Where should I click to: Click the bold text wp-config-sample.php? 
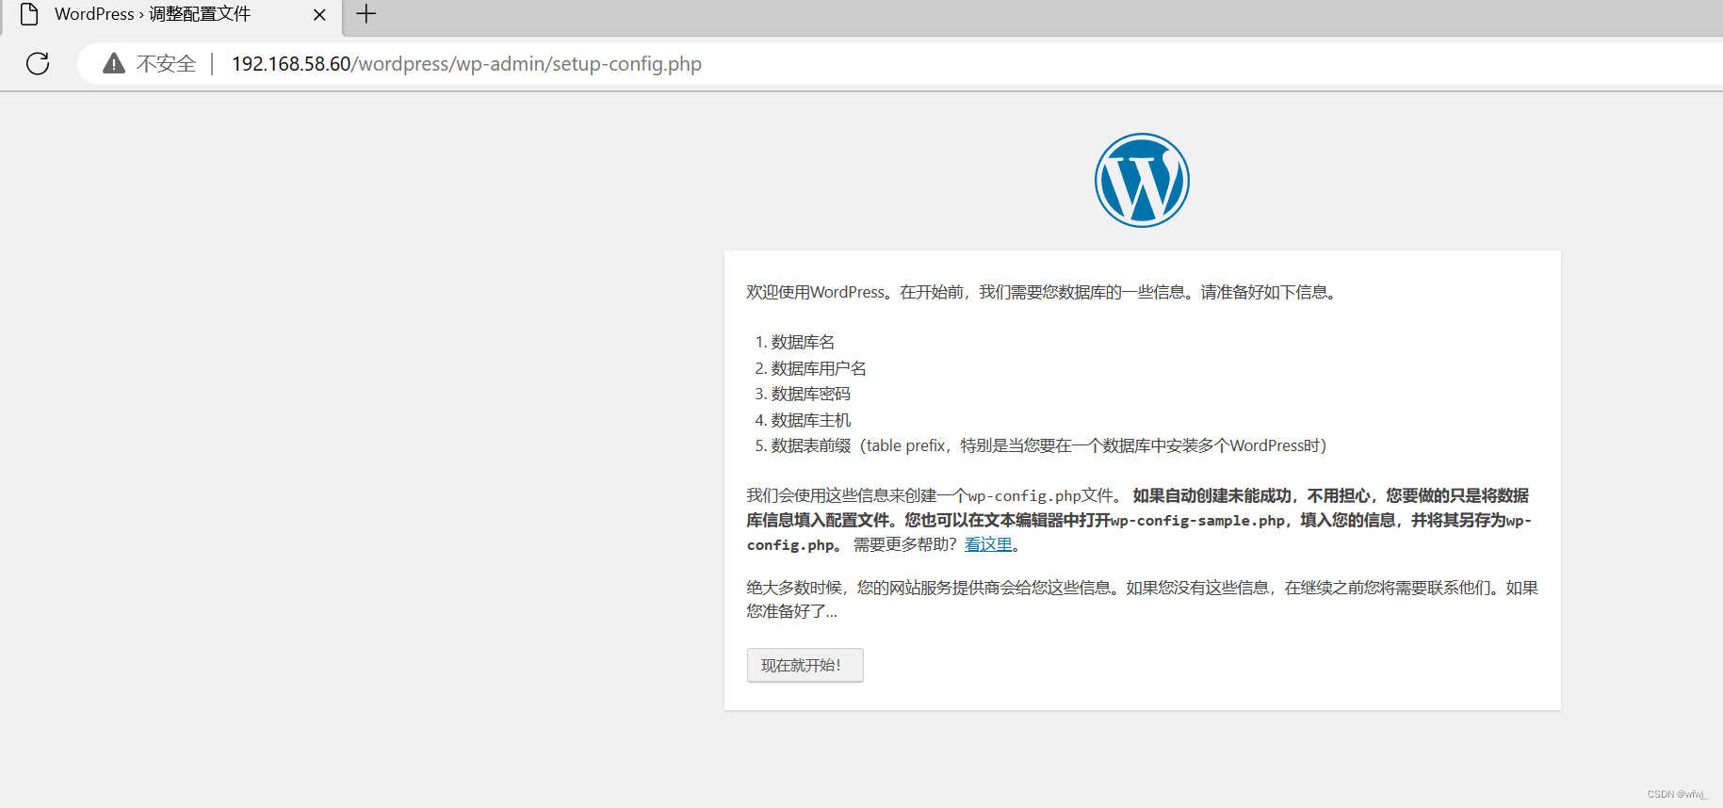(1197, 520)
